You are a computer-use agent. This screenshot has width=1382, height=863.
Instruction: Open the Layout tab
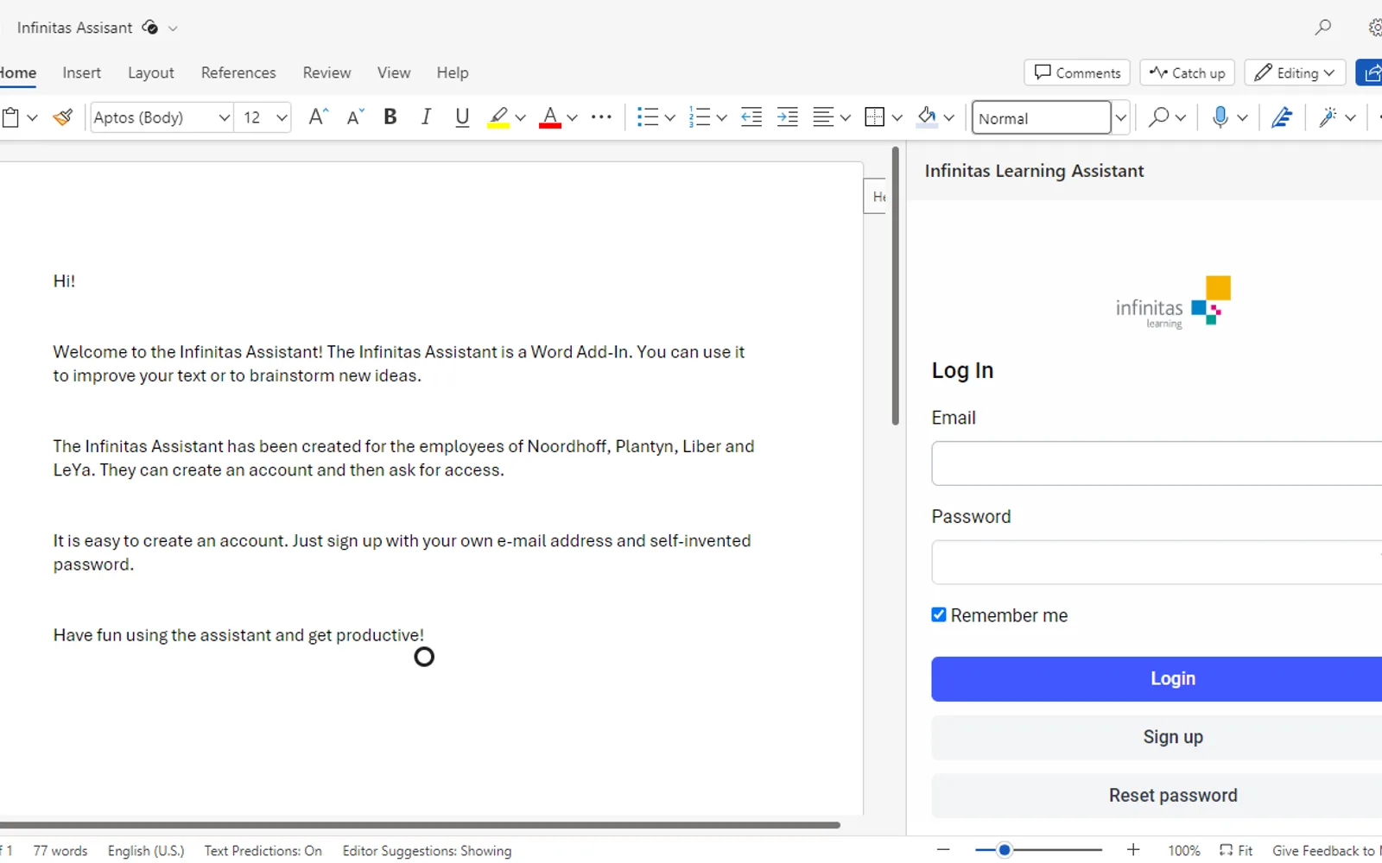point(150,72)
